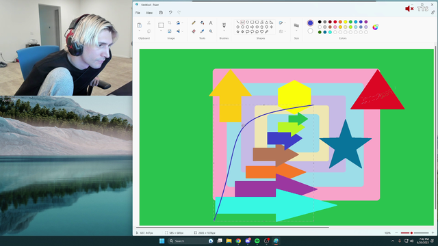Pick the red color swatch
This screenshot has width=438, height=246.
[x=335, y=22]
